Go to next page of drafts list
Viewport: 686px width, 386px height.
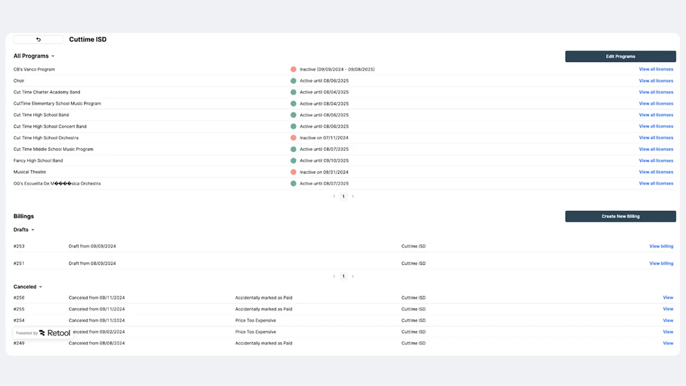[x=353, y=276]
